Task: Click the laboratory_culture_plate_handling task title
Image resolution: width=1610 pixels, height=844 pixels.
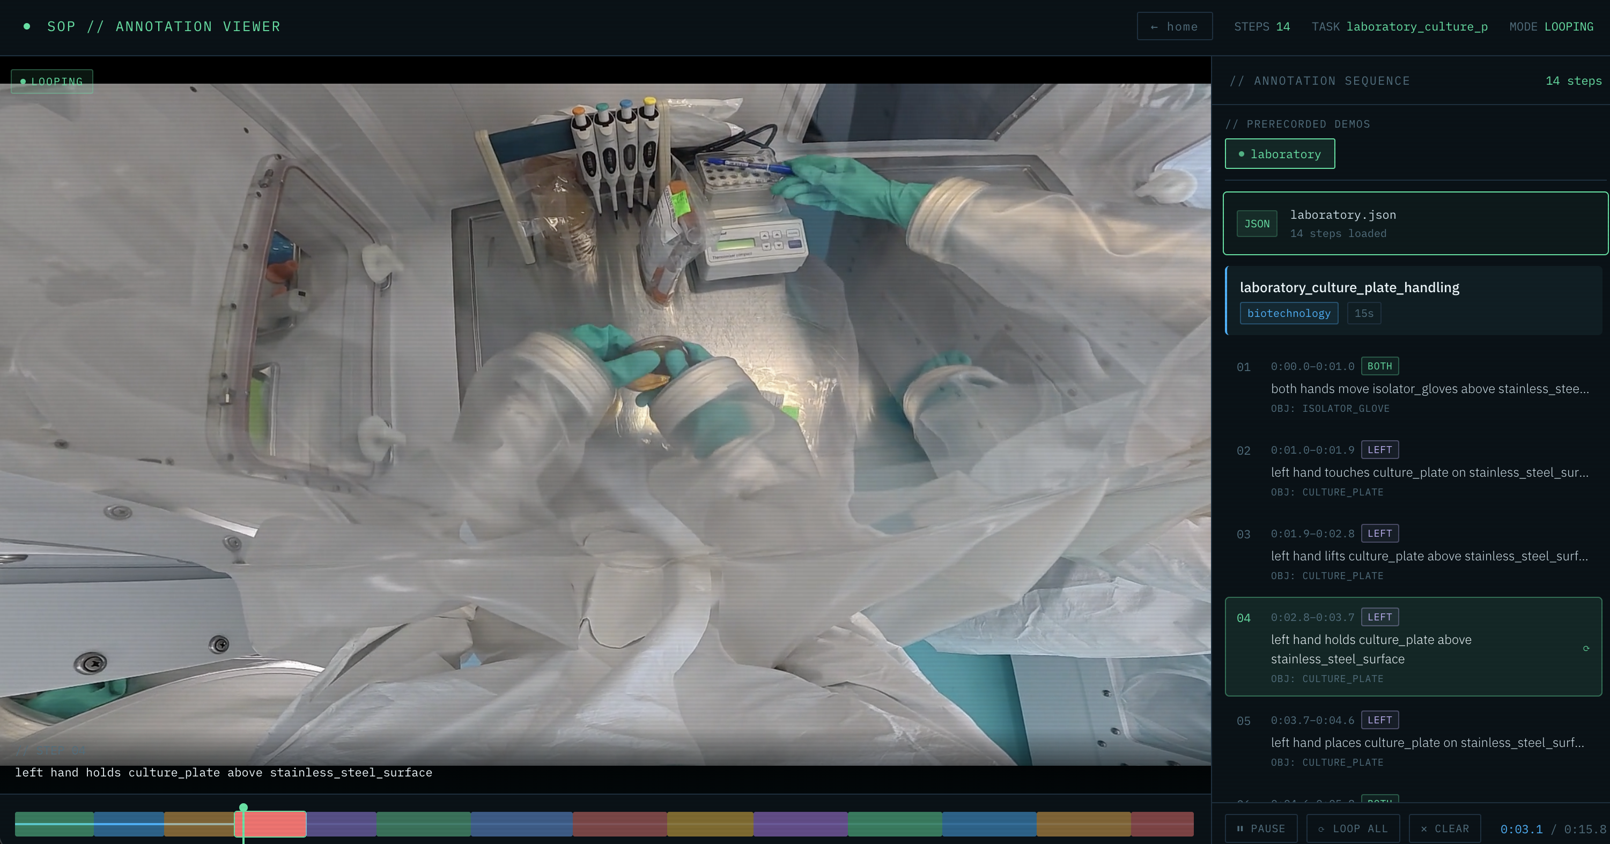Action: pyautogui.click(x=1349, y=287)
